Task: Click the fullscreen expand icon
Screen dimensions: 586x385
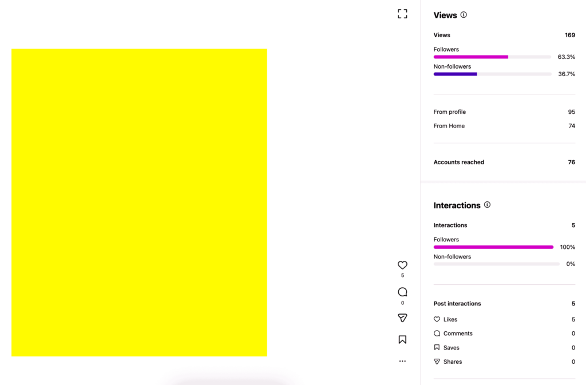Action: click(x=402, y=14)
